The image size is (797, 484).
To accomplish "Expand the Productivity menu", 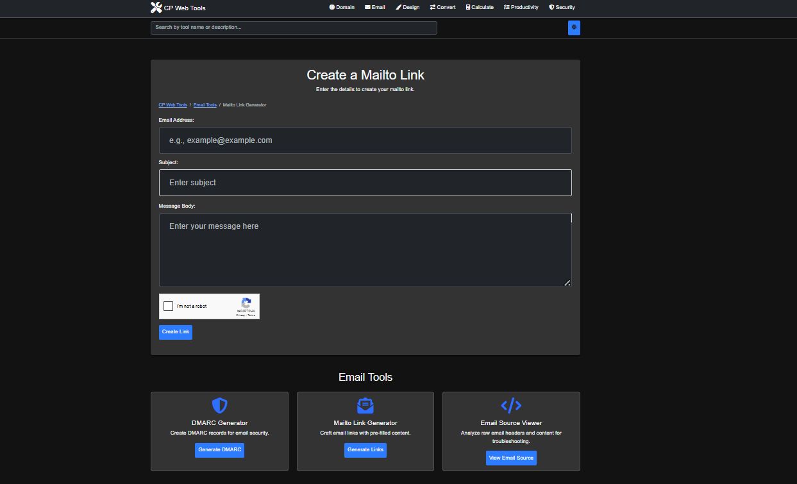I will point(521,8).
